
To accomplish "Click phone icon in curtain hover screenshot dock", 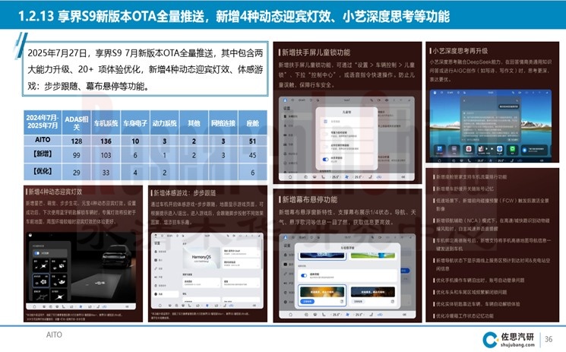I will point(324,315).
